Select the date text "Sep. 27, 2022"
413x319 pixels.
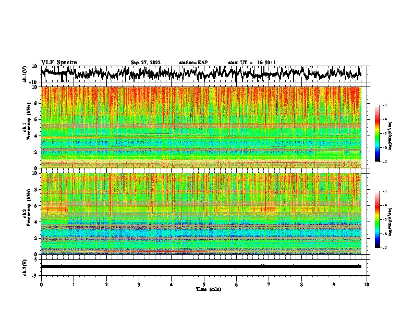(x=145, y=63)
